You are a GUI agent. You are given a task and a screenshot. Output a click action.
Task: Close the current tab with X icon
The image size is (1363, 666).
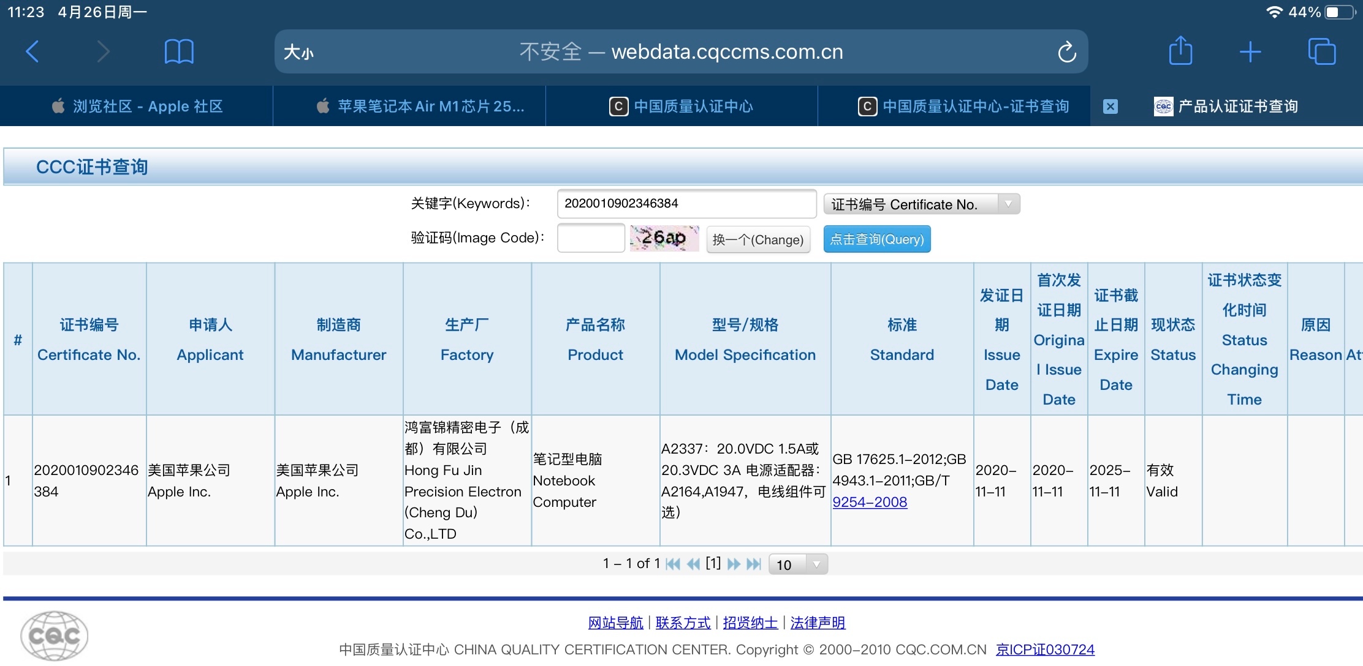(1111, 107)
